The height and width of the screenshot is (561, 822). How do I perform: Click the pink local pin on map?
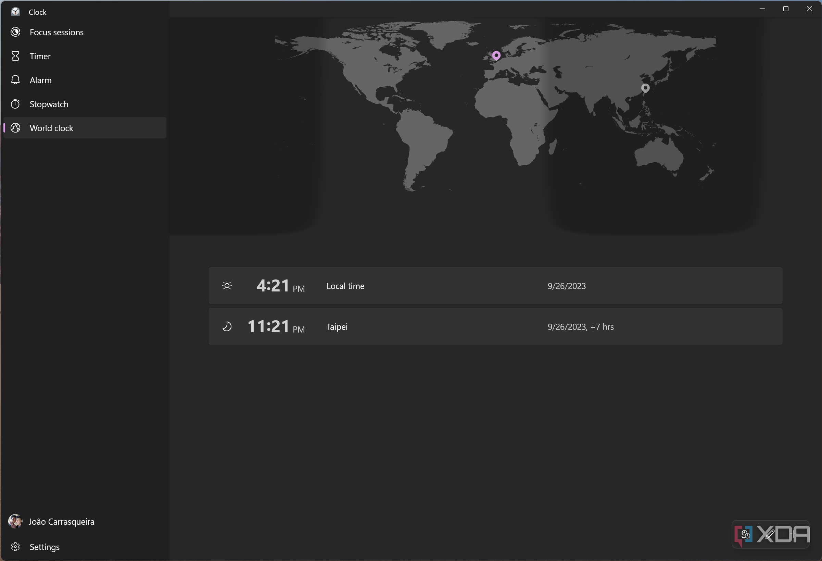coord(496,55)
